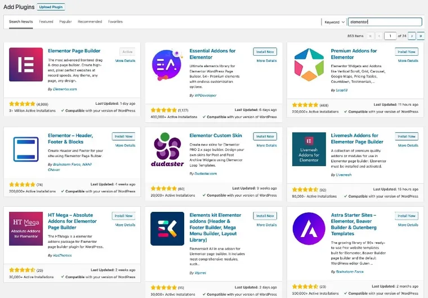Click the Essential Addons for Elementor logo
Image resolution: width=428 pixels, height=298 pixels.
tap(167, 64)
